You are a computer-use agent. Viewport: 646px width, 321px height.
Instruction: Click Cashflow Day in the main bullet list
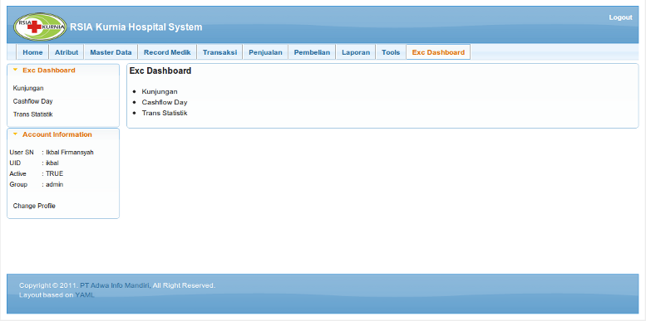click(165, 102)
